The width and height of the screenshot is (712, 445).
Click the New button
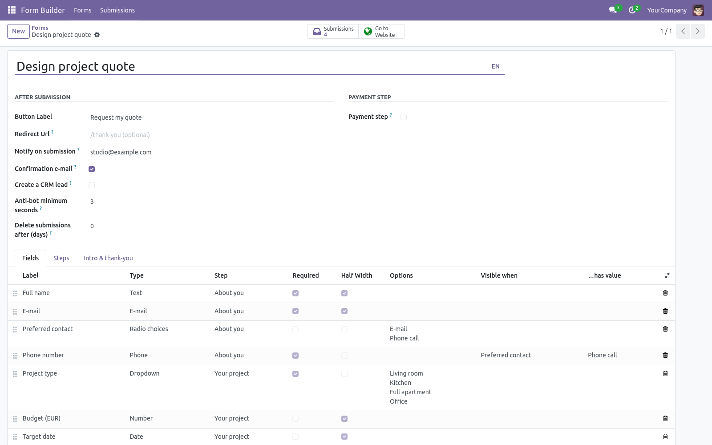[x=18, y=31]
